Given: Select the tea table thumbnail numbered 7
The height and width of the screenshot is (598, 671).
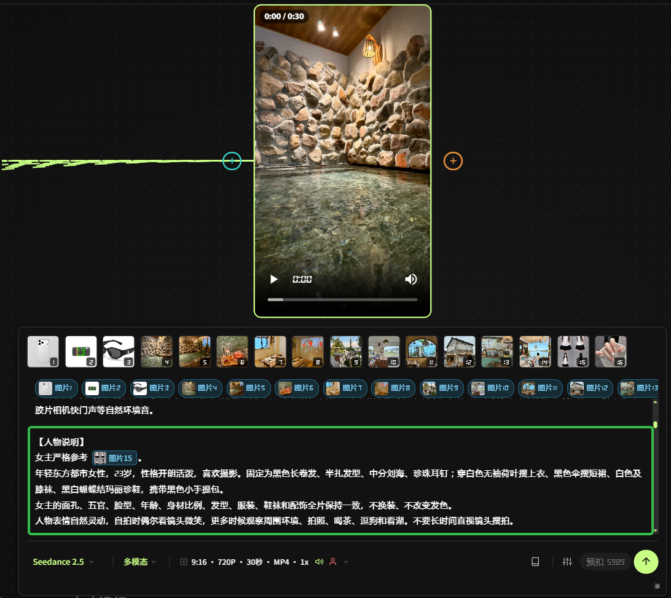Looking at the screenshot, I should tap(270, 352).
